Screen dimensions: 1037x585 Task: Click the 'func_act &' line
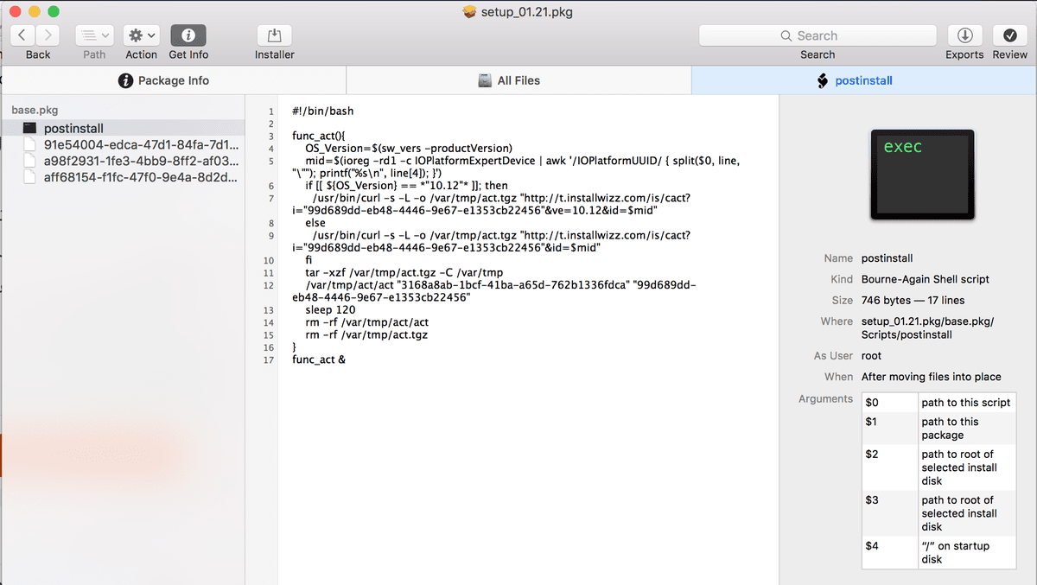tap(319, 359)
